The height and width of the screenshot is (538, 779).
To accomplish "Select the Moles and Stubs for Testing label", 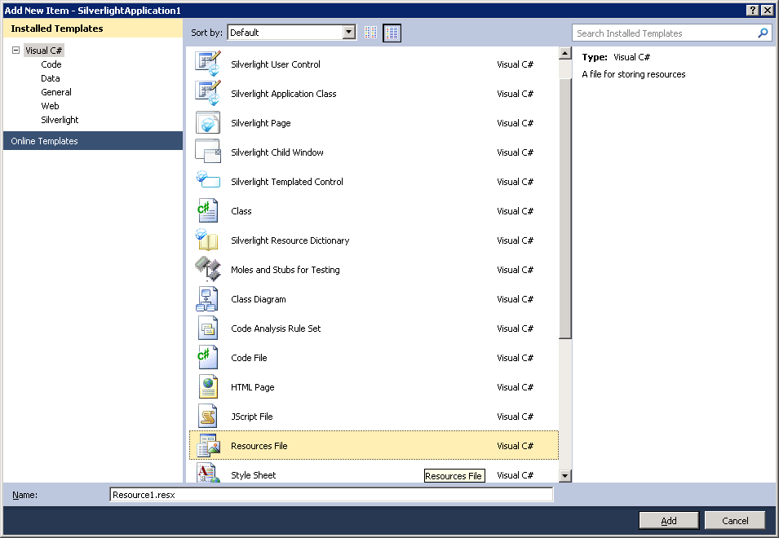I will pyautogui.click(x=285, y=270).
